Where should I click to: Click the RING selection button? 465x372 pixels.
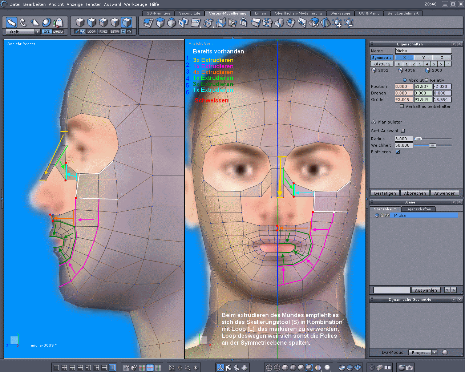pos(103,32)
